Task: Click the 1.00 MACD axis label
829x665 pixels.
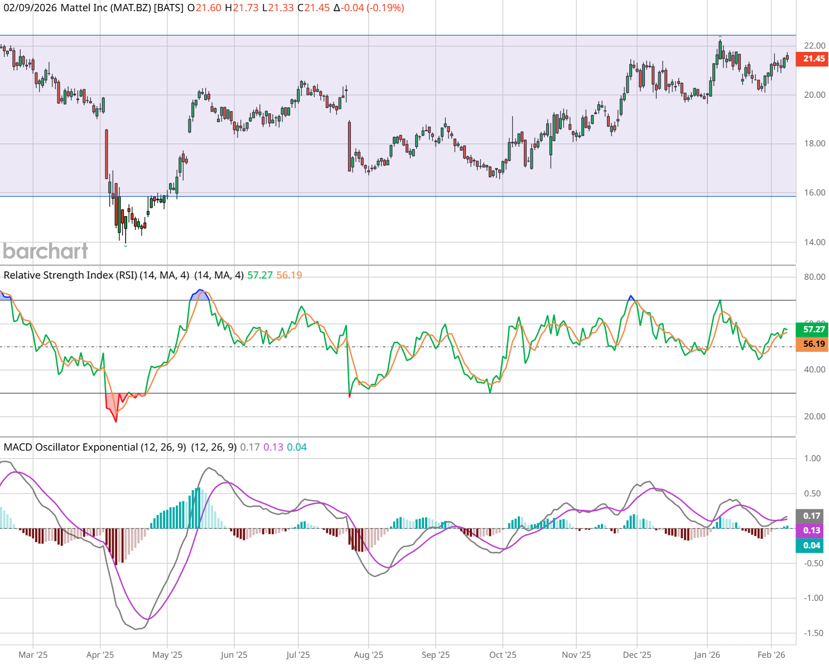Action: tap(812, 458)
